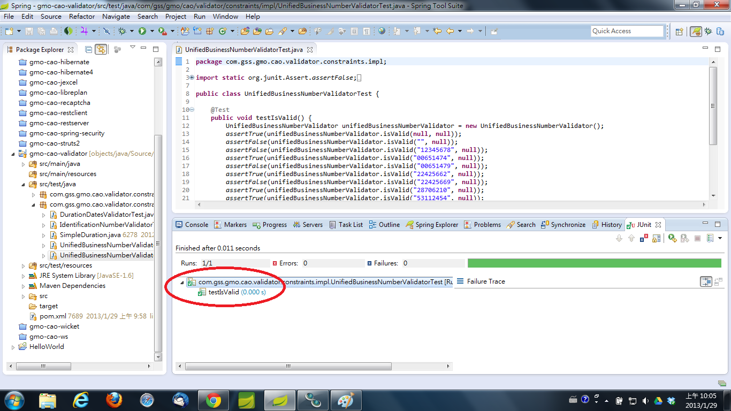Open the Window menu
Screen dimensions: 731x411
(x=225, y=17)
